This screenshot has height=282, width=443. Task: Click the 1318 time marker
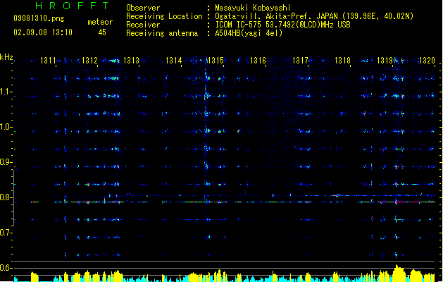342,60
